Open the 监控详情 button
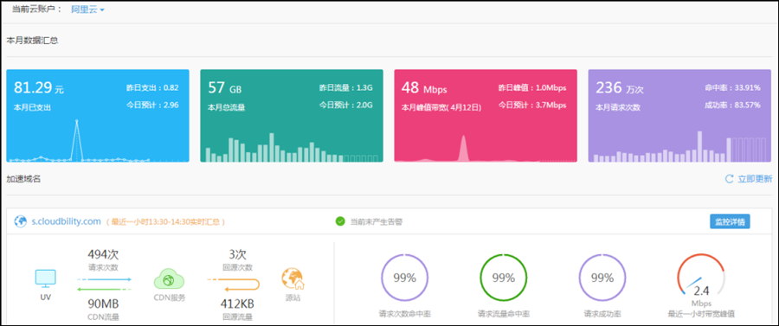Screen dimensions: 779x326 pyautogui.click(x=730, y=221)
